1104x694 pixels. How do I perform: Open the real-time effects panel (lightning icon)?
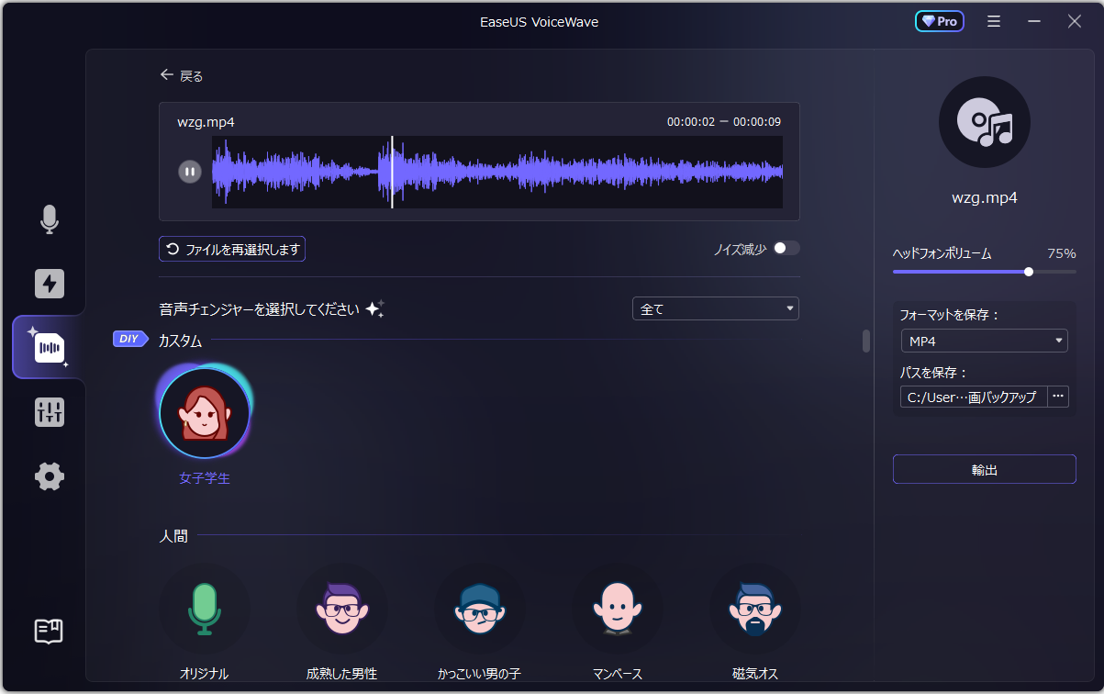[49, 284]
